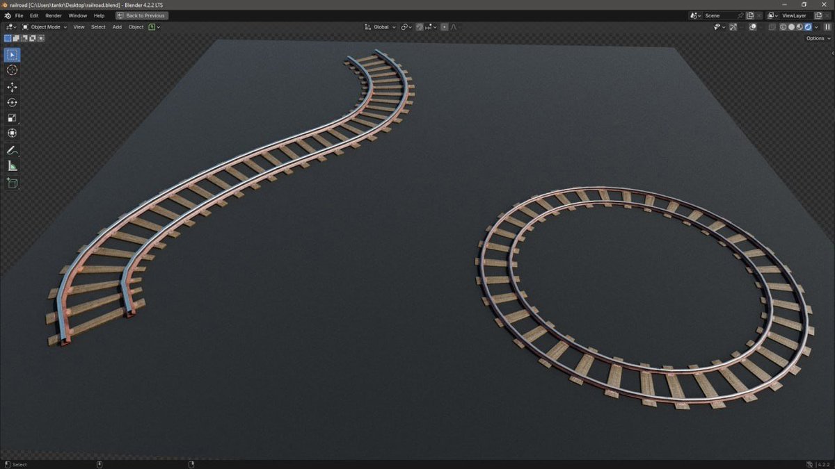This screenshot has height=469, width=835.
Task: Activate the Annotate tool
Action: [11, 150]
